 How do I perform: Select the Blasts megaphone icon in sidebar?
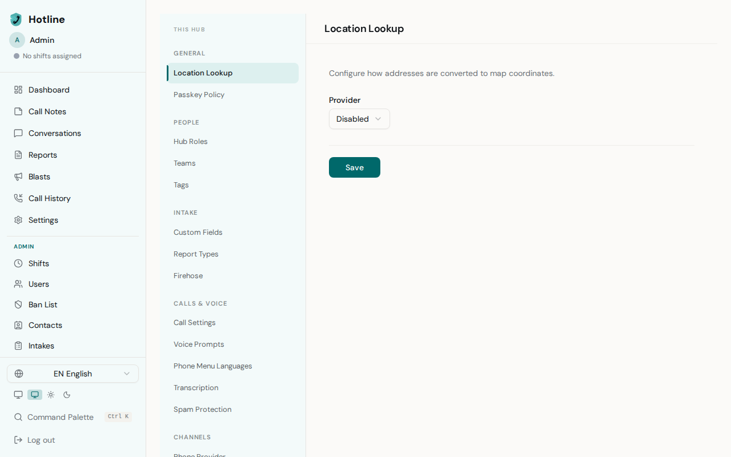pyautogui.click(x=18, y=177)
